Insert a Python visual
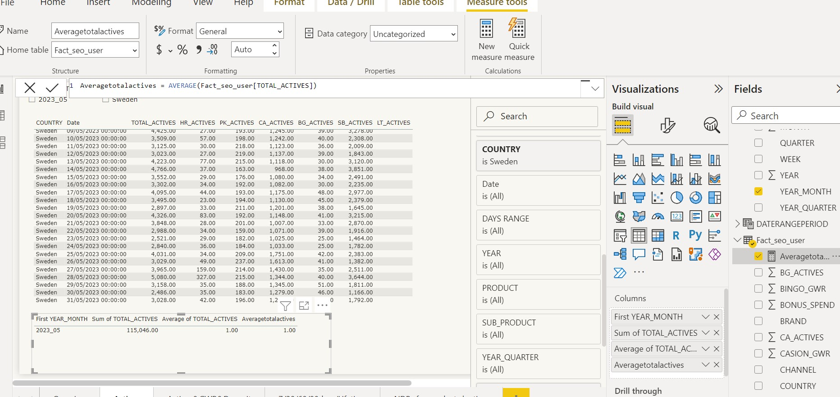The image size is (840, 397). (x=695, y=235)
